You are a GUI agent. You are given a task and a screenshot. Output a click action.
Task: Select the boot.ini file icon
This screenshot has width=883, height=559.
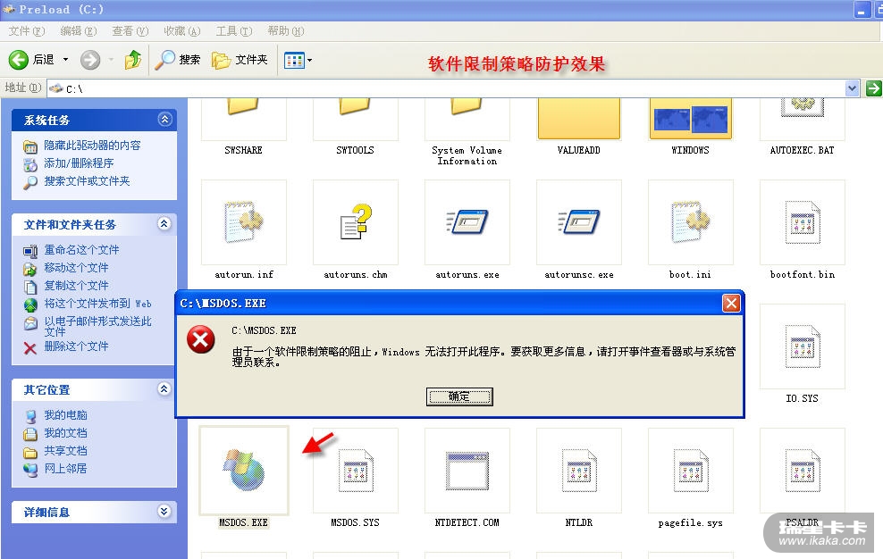click(691, 222)
